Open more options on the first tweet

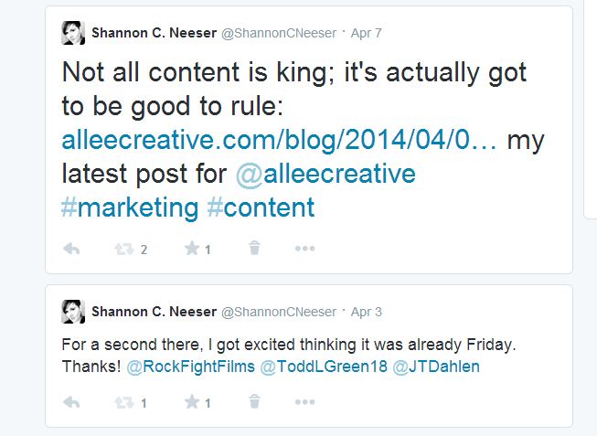click(304, 249)
